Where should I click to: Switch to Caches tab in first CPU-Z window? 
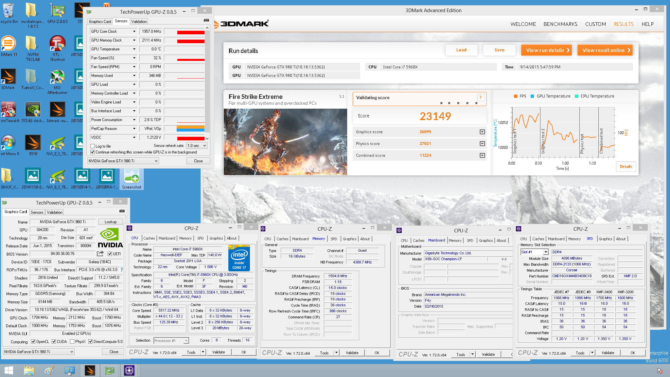[149, 238]
